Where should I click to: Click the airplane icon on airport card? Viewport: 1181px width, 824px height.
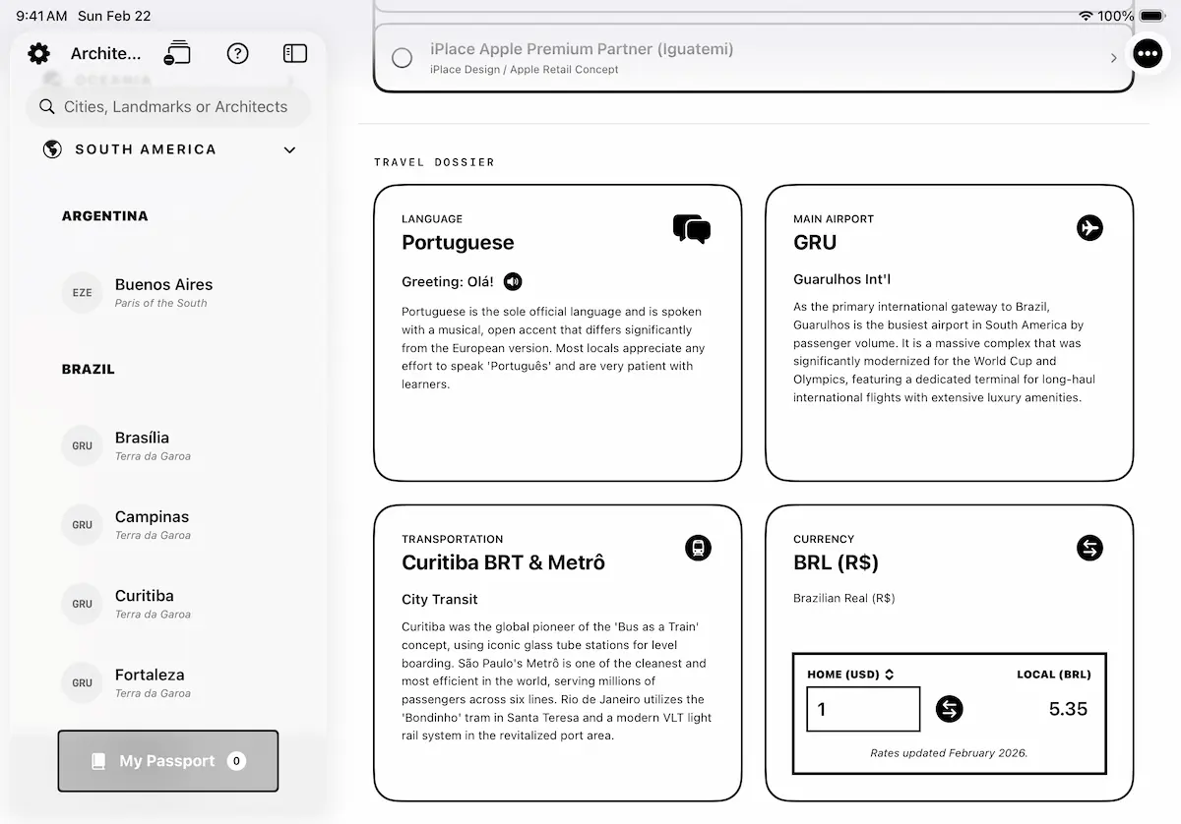pyautogui.click(x=1089, y=228)
